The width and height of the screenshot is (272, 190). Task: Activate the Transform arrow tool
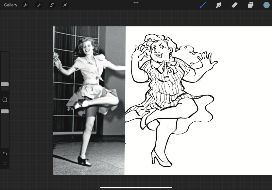pyautogui.click(x=65, y=5)
